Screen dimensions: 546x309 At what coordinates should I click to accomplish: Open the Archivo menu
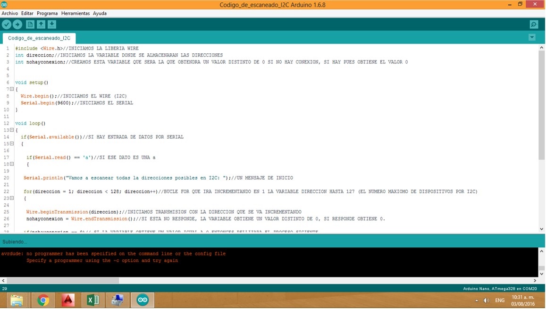point(10,13)
